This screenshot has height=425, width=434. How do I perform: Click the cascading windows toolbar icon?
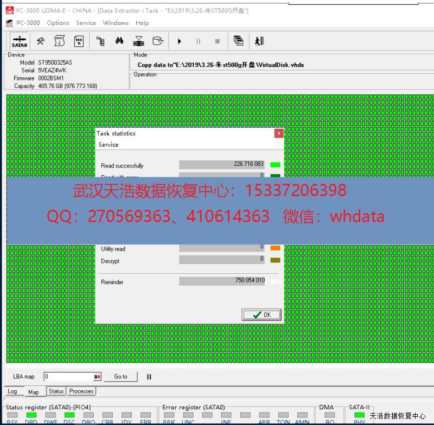[238, 41]
